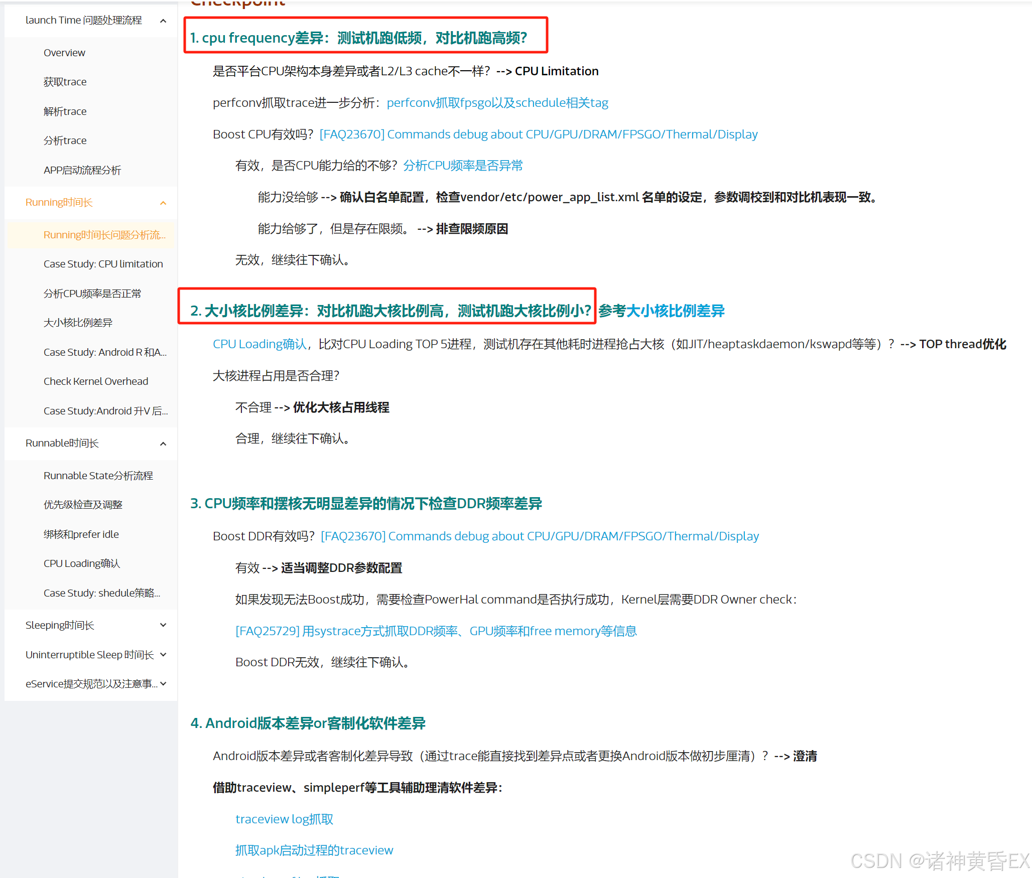Click bold text 排查限频原因
1032x878 pixels.
pos(472,229)
